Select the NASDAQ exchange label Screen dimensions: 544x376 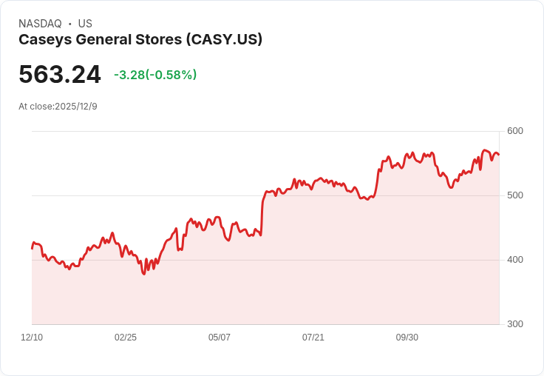40,24
